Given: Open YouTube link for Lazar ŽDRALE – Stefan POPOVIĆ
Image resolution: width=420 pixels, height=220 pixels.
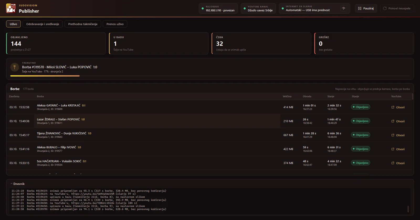Looking at the screenshot, I should (x=398, y=121).
